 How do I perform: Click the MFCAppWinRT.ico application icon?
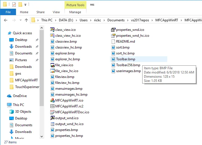click(52, 100)
